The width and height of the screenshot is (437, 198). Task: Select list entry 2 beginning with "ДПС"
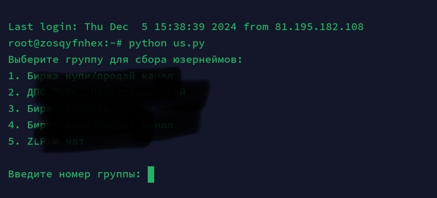point(97,92)
